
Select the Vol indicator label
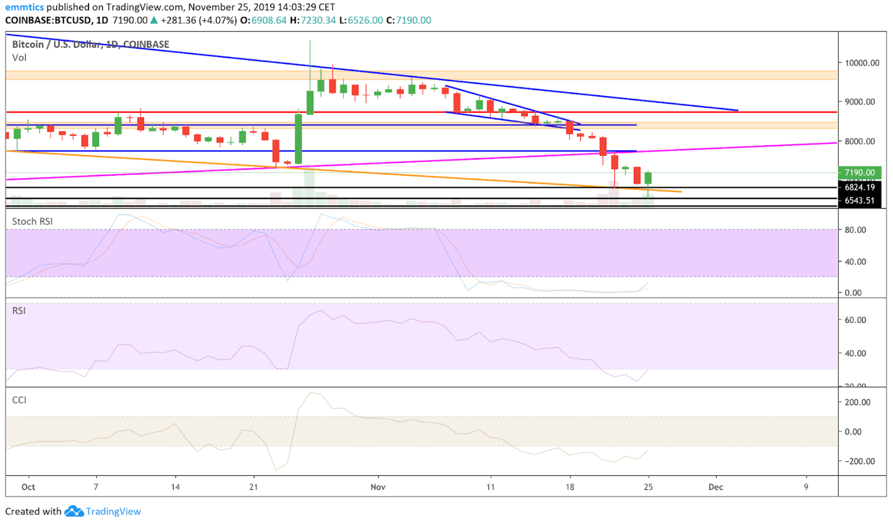tap(20, 58)
